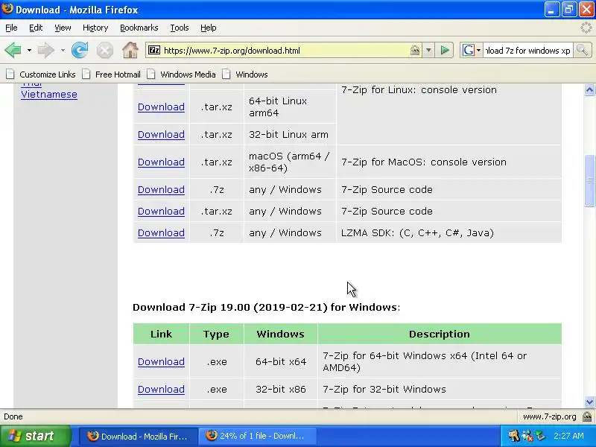Click the first system tray icon
The width and height of the screenshot is (596, 447).
click(513, 436)
